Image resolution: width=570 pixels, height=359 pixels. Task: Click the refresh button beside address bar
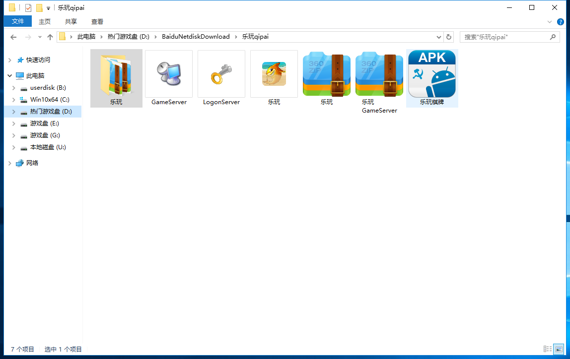(449, 37)
